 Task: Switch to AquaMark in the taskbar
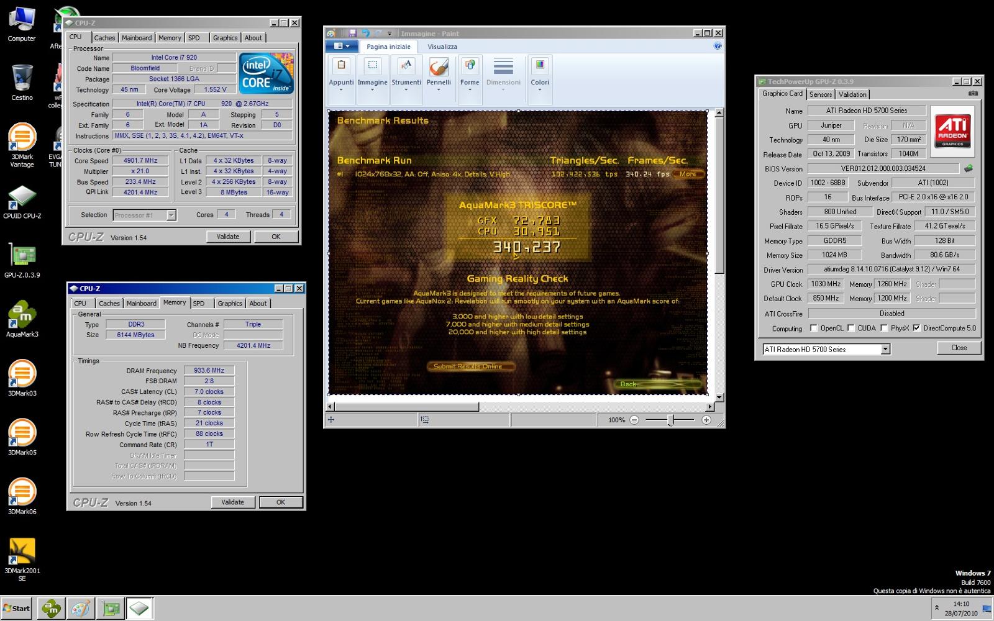tap(50, 609)
